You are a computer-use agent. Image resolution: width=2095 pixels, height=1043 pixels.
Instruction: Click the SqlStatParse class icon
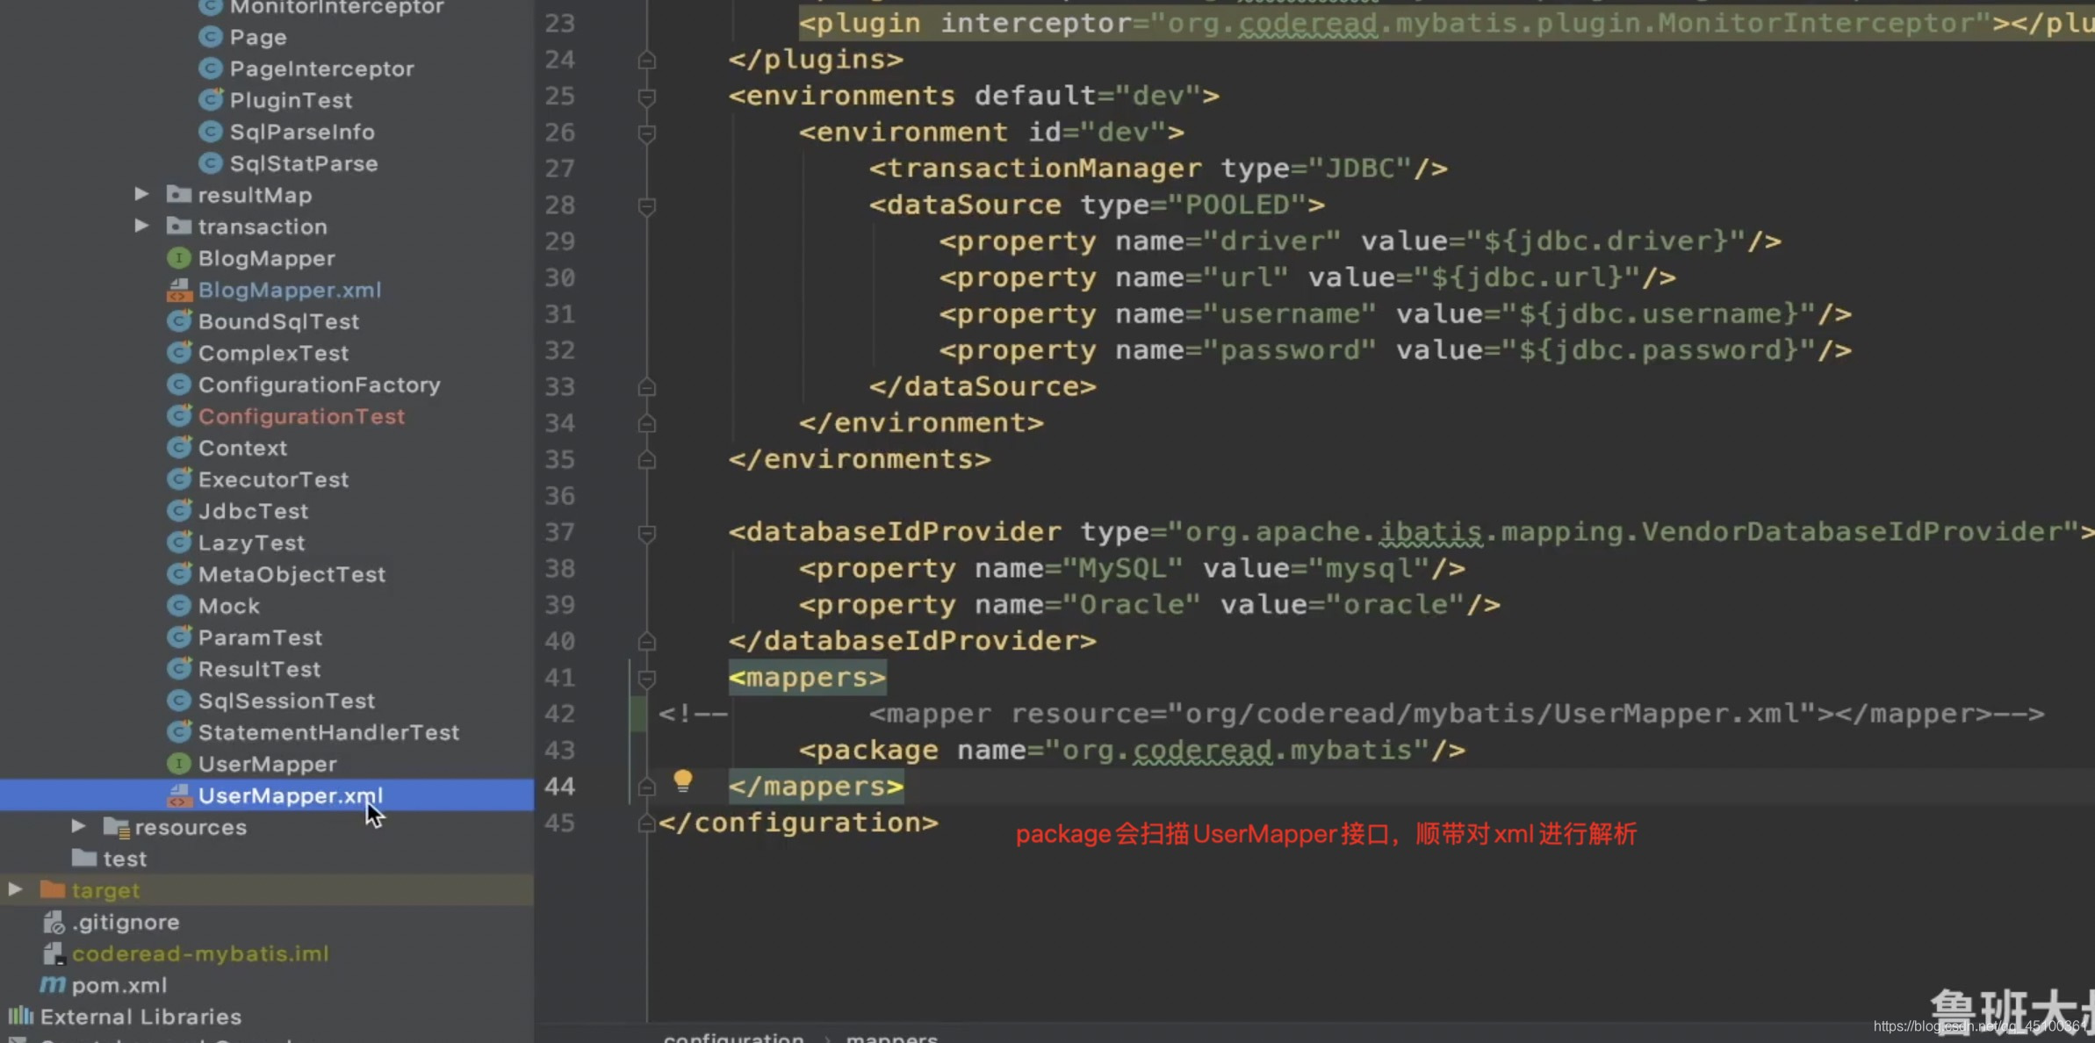(x=211, y=163)
